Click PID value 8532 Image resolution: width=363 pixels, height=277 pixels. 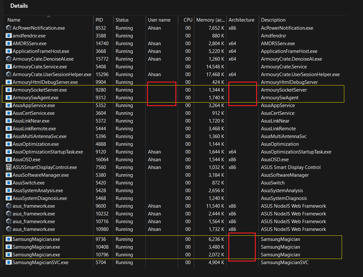[x=101, y=28]
